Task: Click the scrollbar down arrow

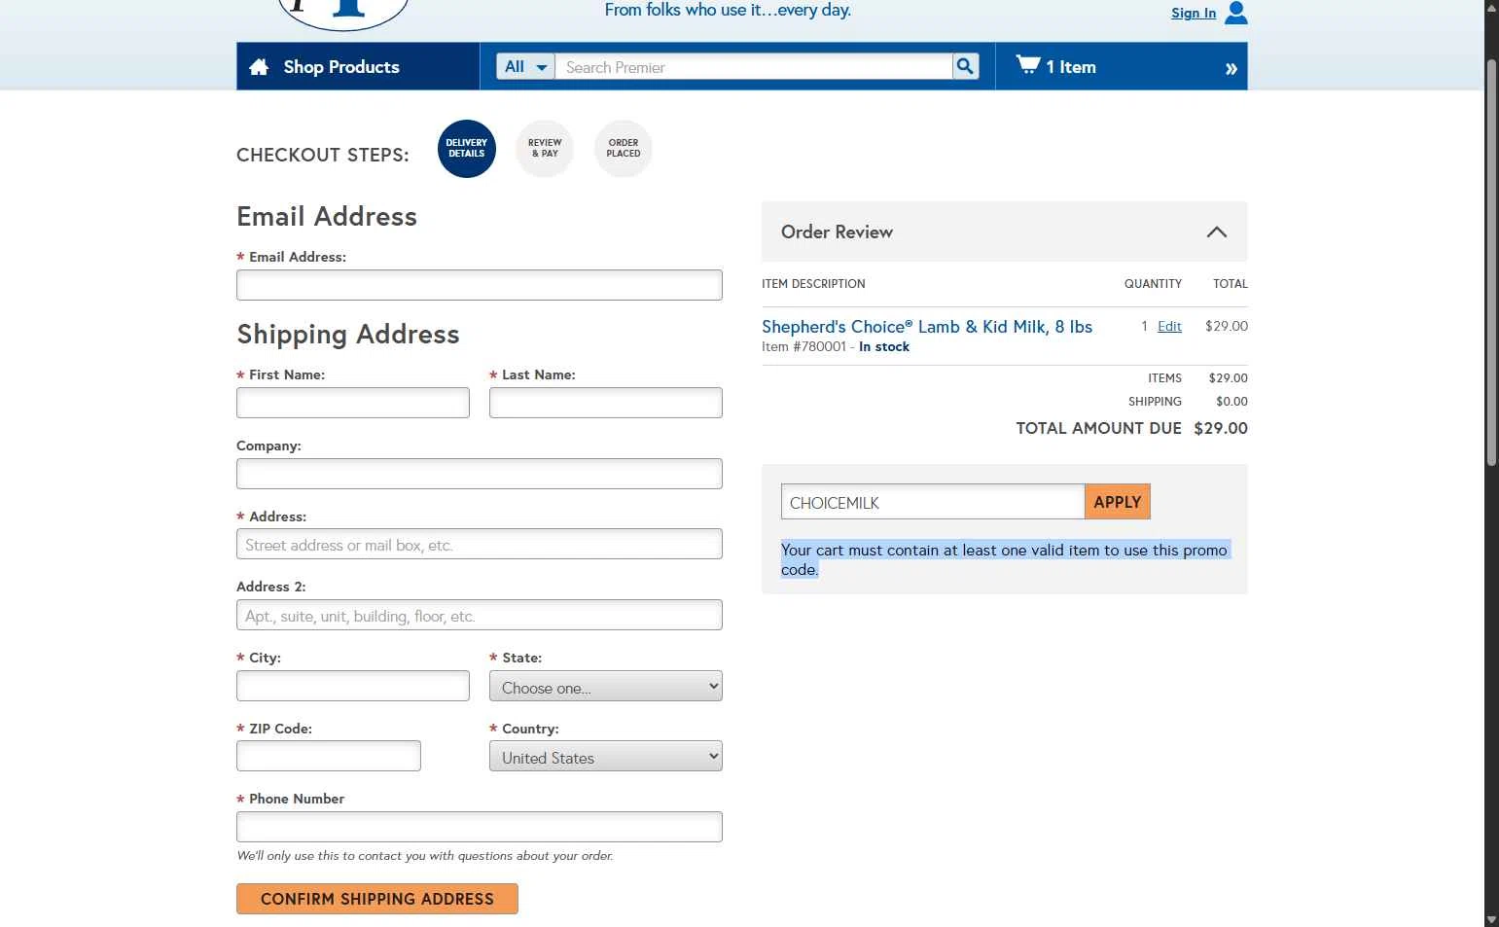Action: click(1491, 919)
